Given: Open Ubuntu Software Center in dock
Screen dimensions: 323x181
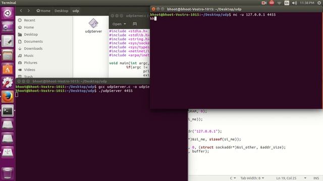Looking at the screenshot, I should click(8, 69).
